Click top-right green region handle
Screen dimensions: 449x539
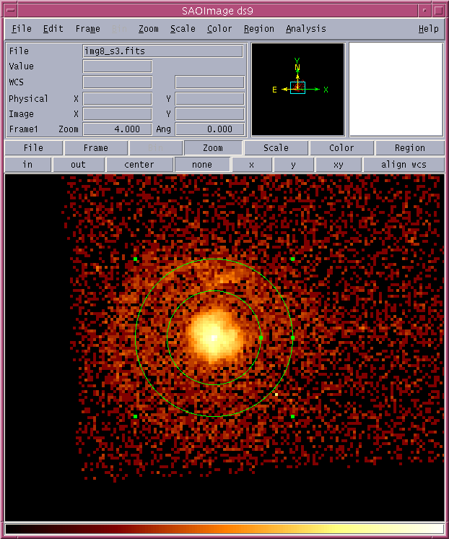click(292, 259)
